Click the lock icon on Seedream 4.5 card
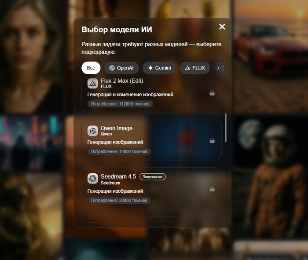This screenshot has width=308, height=260. (x=212, y=189)
